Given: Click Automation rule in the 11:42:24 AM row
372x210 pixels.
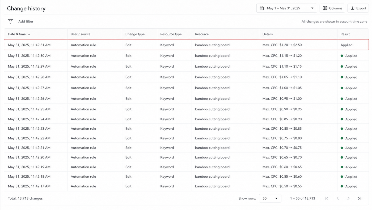Looking at the screenshot, I should (83, 119).
